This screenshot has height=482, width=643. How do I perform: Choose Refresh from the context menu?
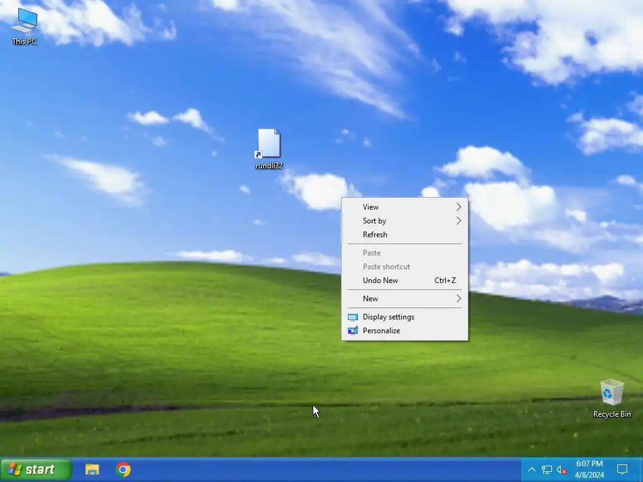point(405,235)
